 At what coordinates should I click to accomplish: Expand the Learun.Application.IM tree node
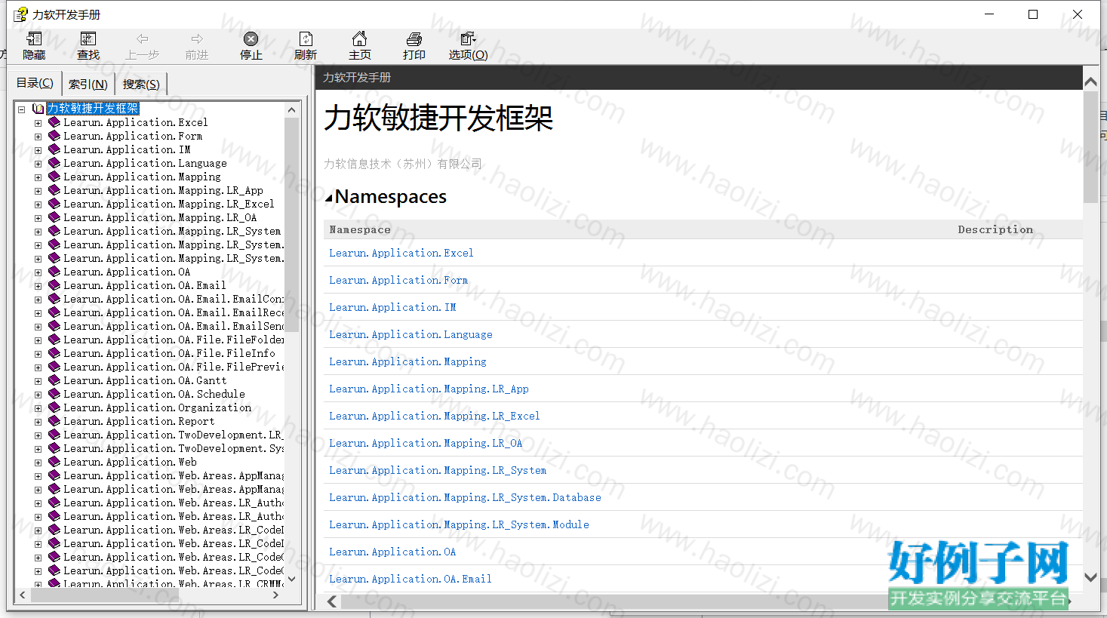[x=38, y=150]
